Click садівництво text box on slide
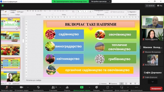The width and height of the screenshot is (164, 92). point(69,34)
